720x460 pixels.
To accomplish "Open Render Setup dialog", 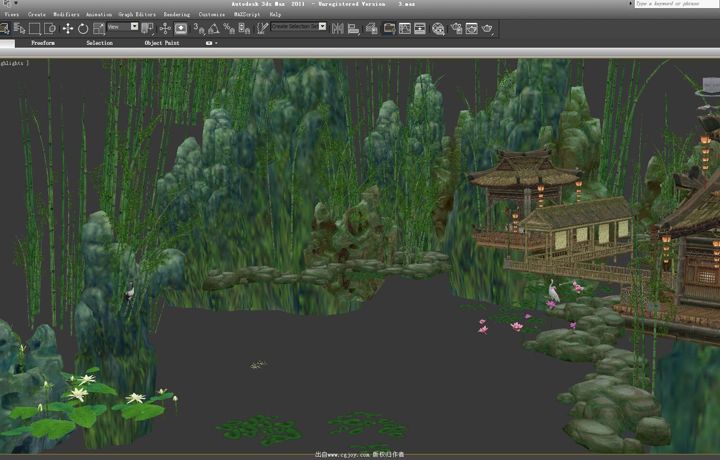I will 456,29.
